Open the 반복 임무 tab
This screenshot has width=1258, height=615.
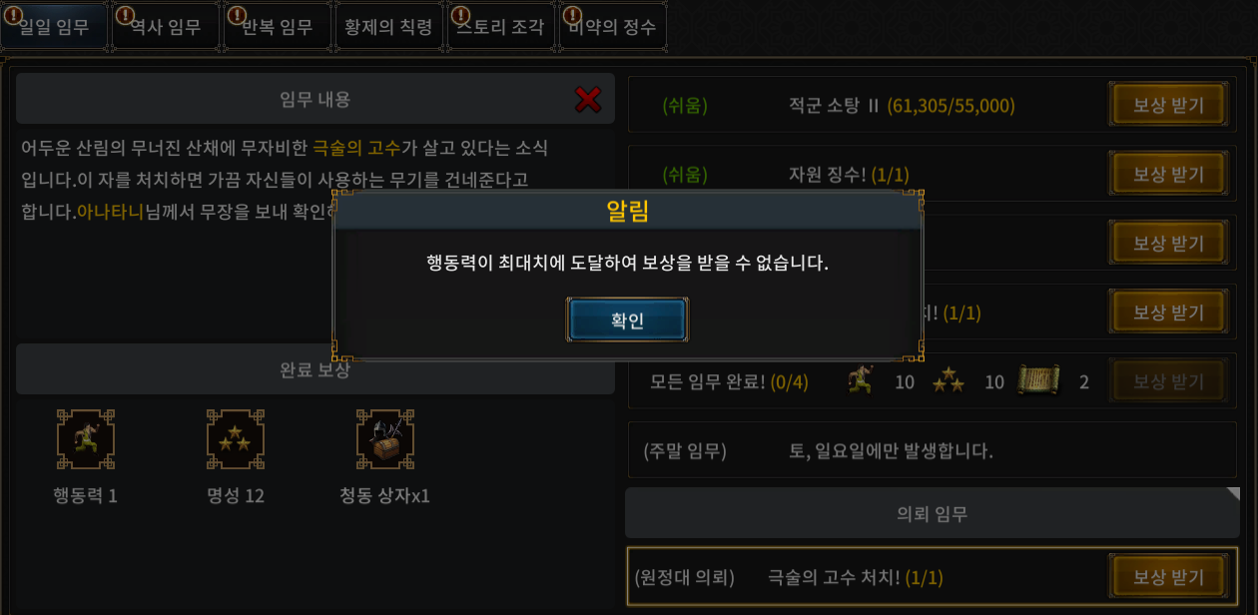coord(277,27)
